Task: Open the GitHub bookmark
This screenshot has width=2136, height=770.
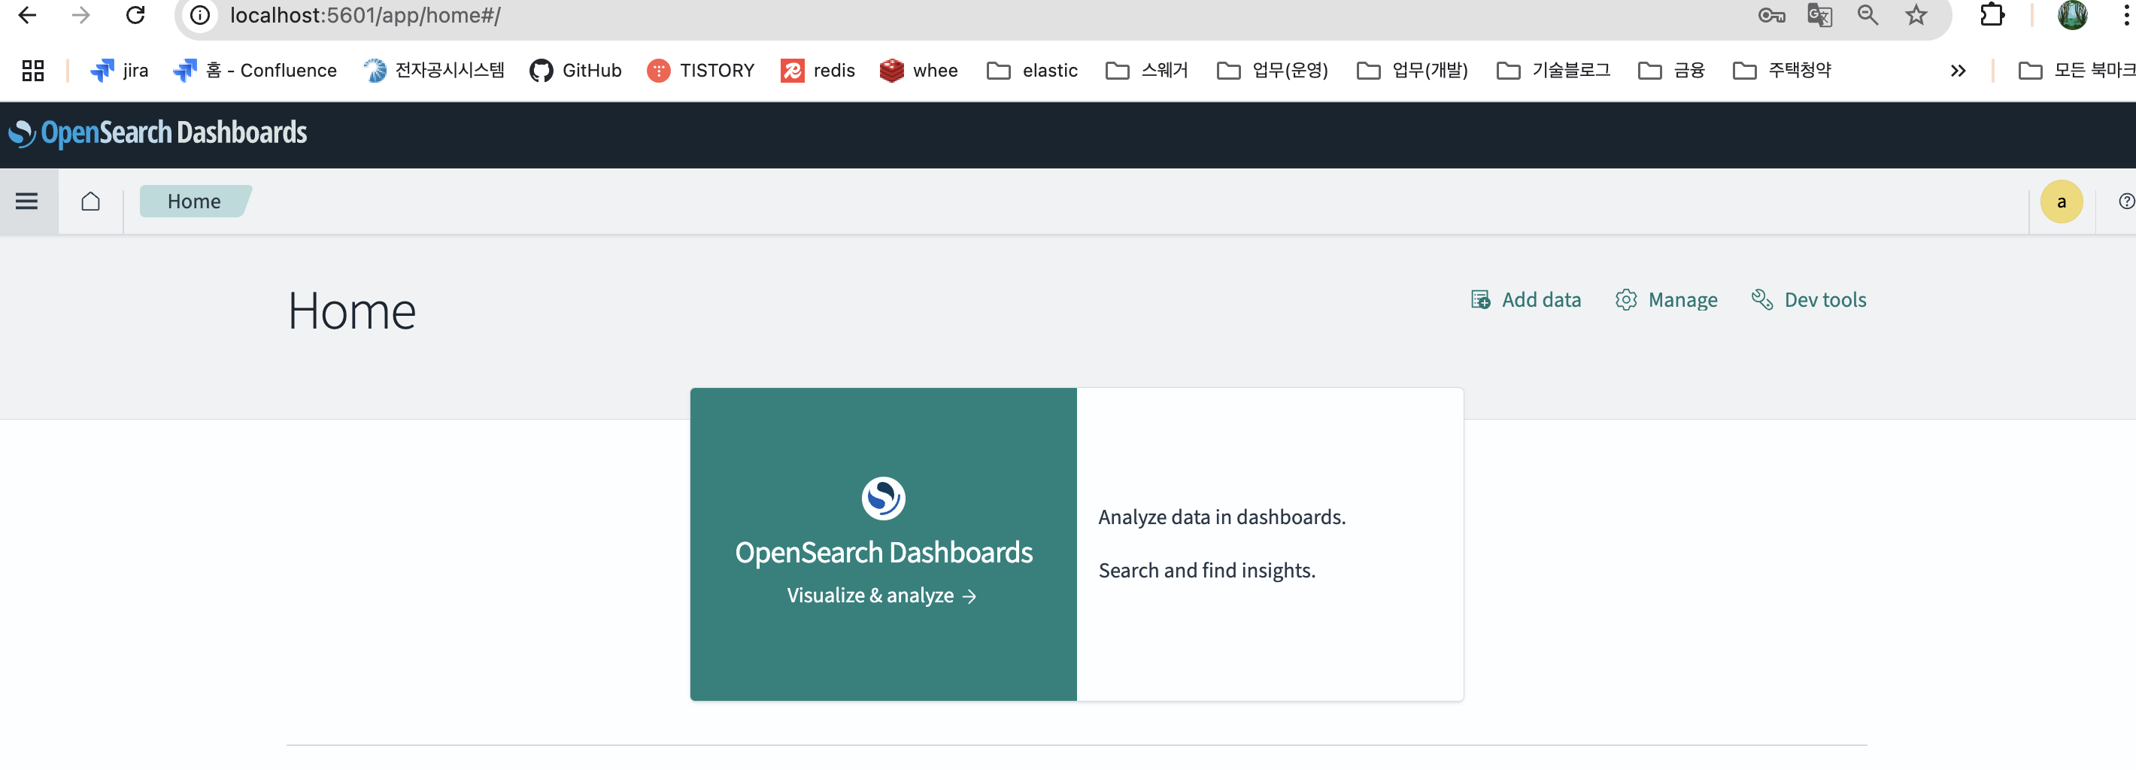Action: pyautogui.click(x=575, y=71)
